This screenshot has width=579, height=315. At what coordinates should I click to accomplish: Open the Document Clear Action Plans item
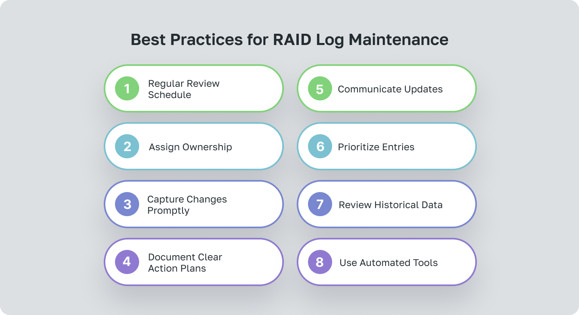[194, 262]
